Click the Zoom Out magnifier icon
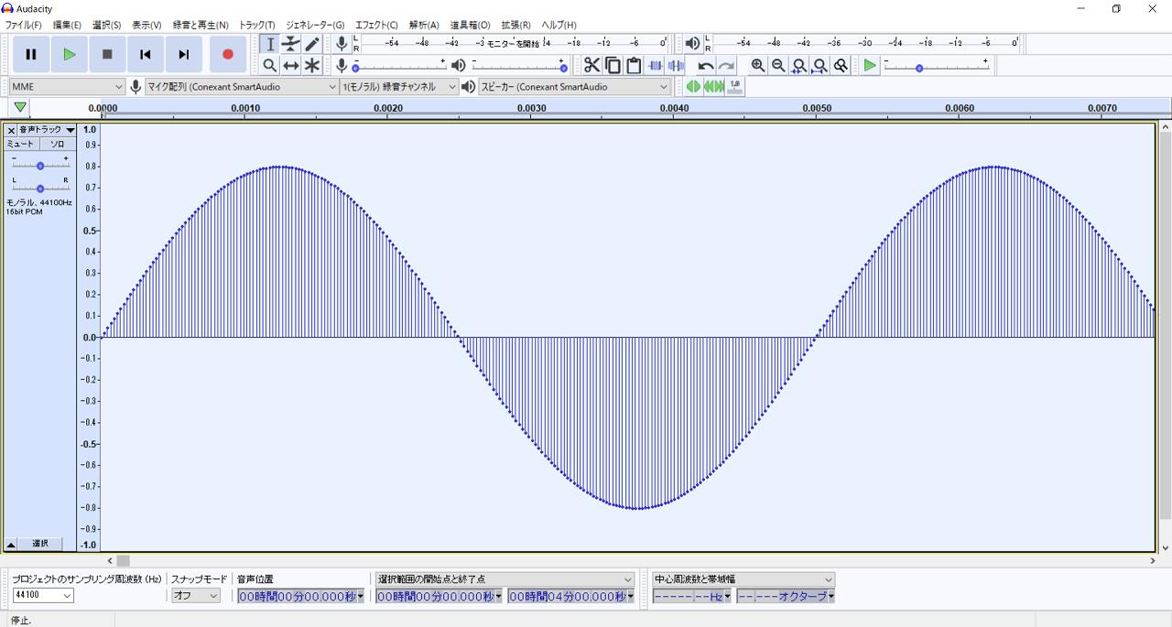Screen dimensions: 1172x627 (778, 65)
